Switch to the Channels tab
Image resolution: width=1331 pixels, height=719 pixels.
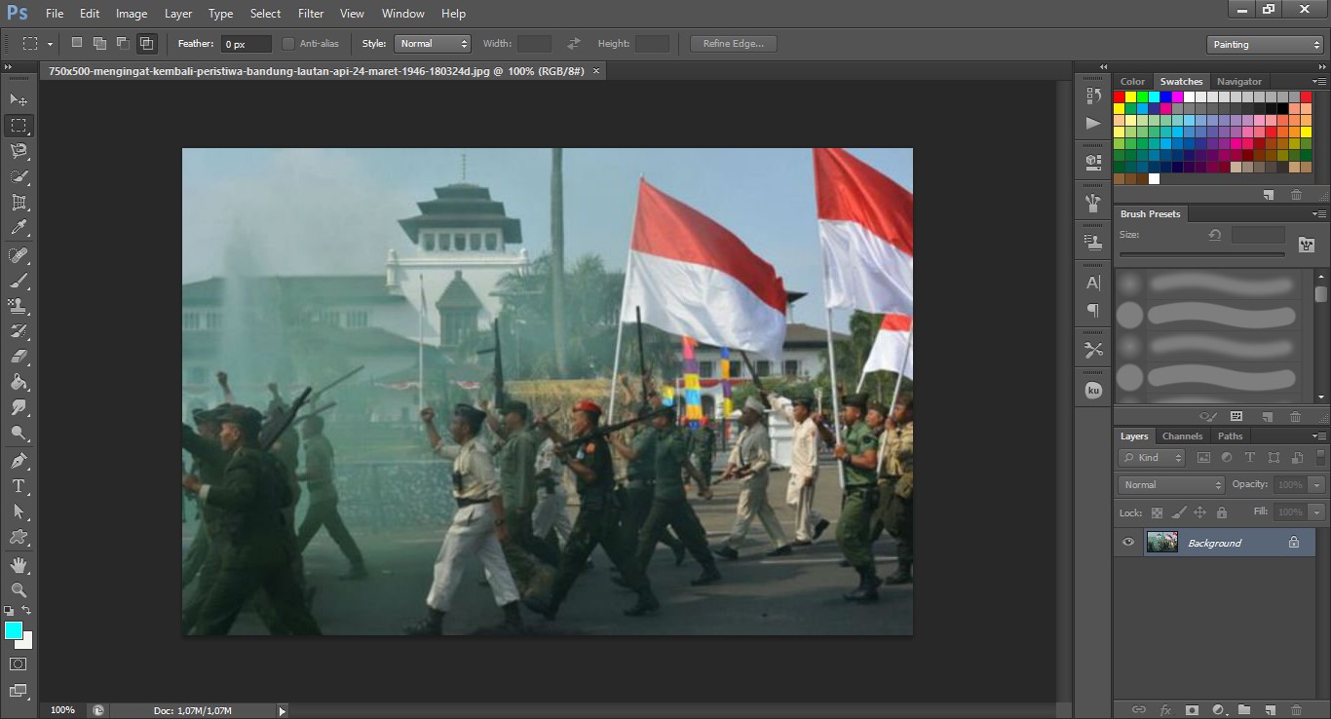tap(1182, 436)
